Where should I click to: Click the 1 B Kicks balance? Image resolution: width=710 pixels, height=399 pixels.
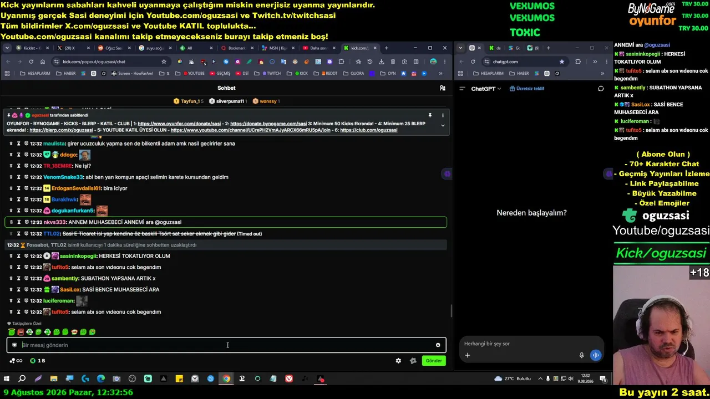click(x=38, y=361)
